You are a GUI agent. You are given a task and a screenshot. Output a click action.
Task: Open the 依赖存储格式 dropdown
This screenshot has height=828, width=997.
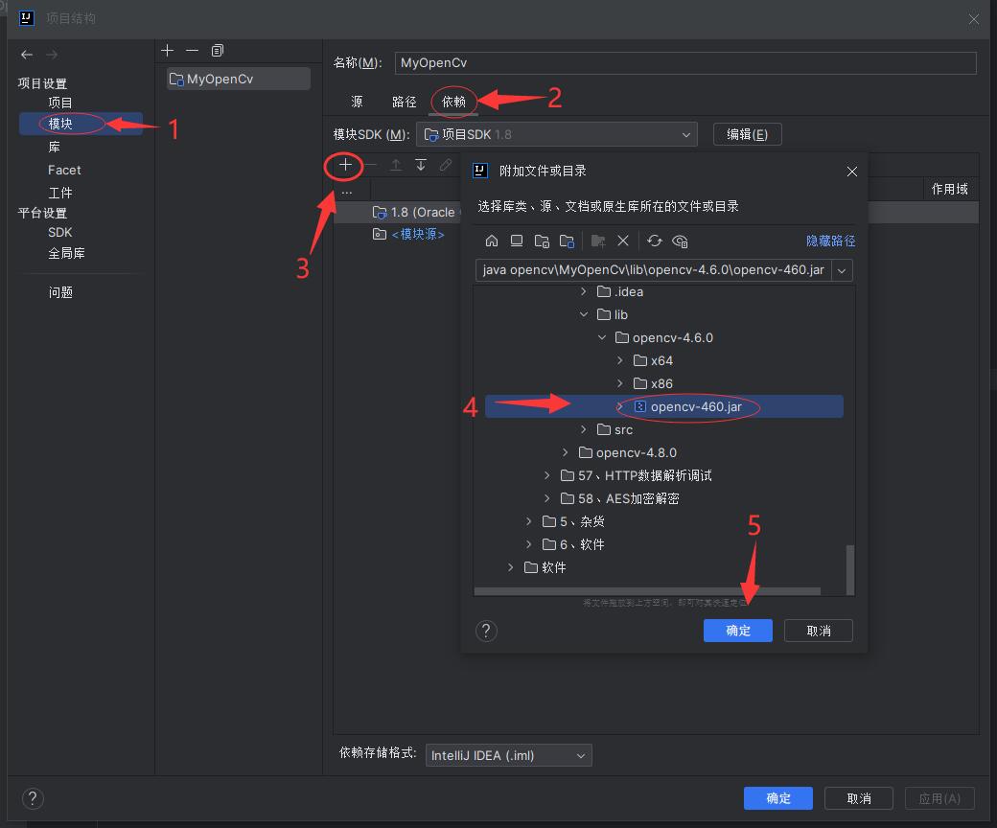(x=509, y=755)
